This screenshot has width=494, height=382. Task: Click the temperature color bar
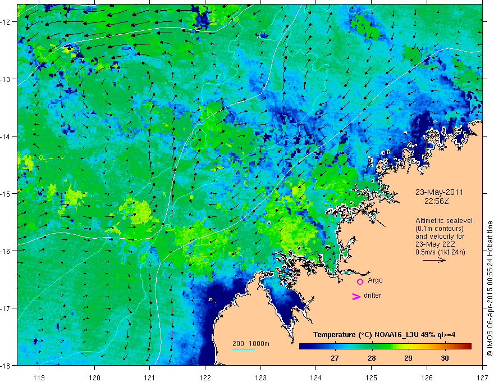click(385, 347)
